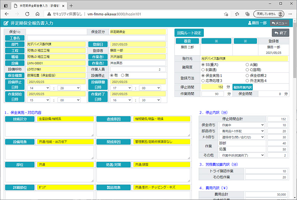
Task: Choose 設備停止 無 radio button
Action: [123, 75]
